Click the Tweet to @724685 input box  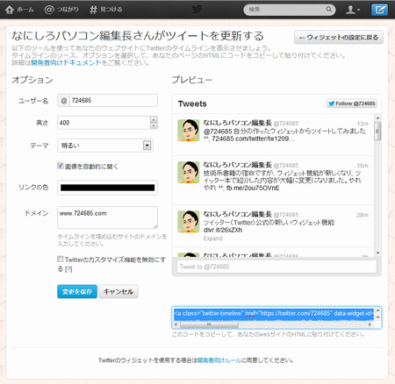pos(276,267)
